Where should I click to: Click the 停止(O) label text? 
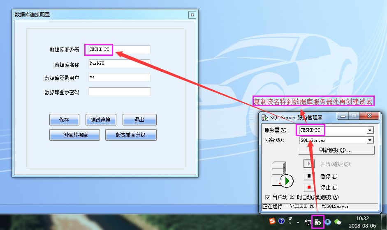329,187
